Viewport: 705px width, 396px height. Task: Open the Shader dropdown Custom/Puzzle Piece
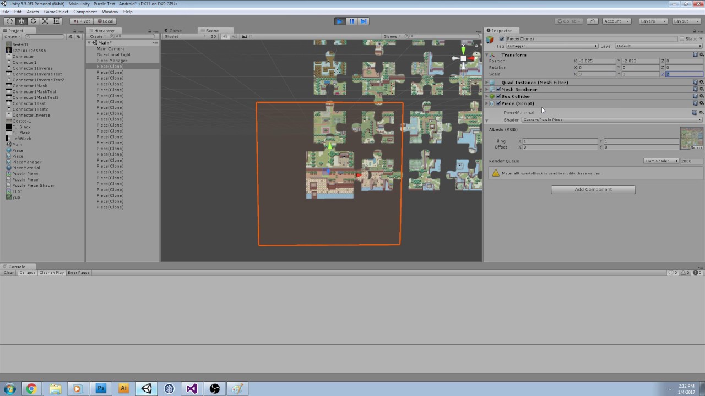tap(612, 120)
